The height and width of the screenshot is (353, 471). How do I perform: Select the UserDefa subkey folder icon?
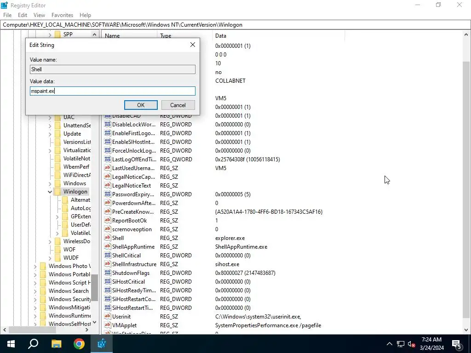[x=65, y=224]
